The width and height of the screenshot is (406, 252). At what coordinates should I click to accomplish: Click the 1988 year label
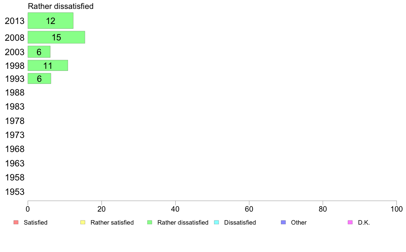tap(15, 93)
